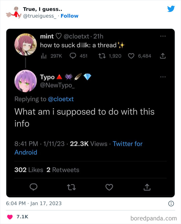Image resolution: width=181 pixels, height=224 pixels.
Task: Click Typo's purple-haired avatar
Action: (x=25, y=81)
